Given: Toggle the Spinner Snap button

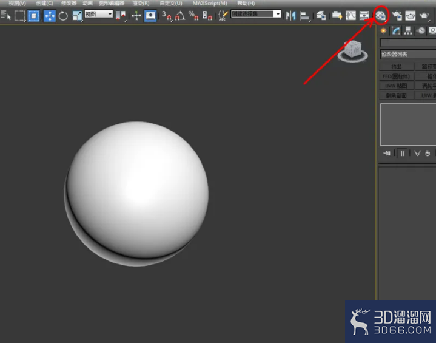Looking at the screenshot, I should (207, 16).
